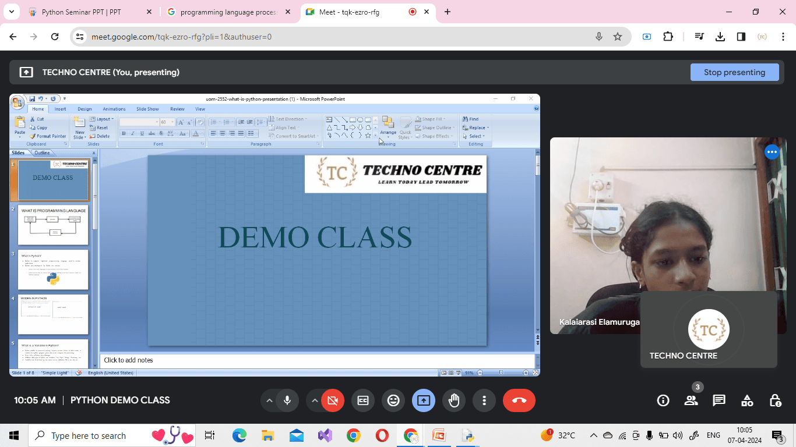Viewport: 796px width, 447px height.
Task: Open Windows notification center
Action: point(778,435)
